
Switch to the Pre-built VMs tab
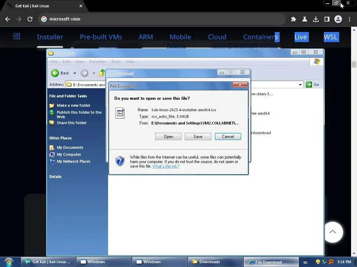[101, 37]
